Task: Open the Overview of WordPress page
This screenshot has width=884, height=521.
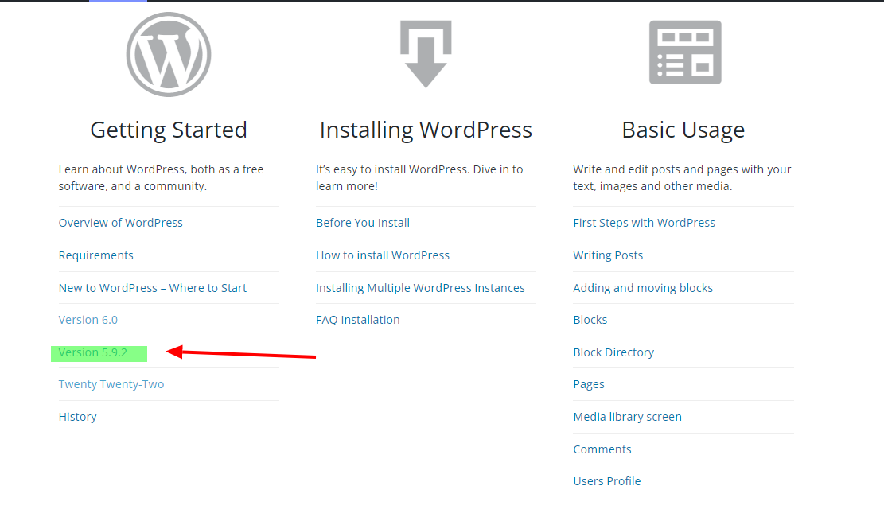Action: pyautogui.click(x=120, y=222)
